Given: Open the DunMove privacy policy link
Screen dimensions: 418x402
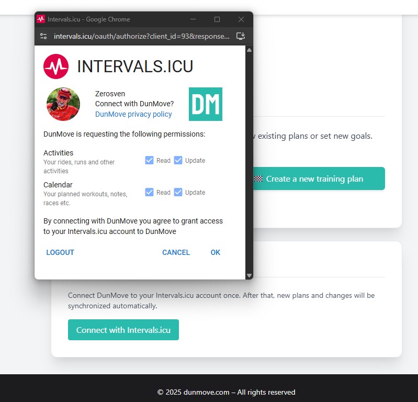Looking at the screenshot, I should pyautogui.click(x=133, y=114).
